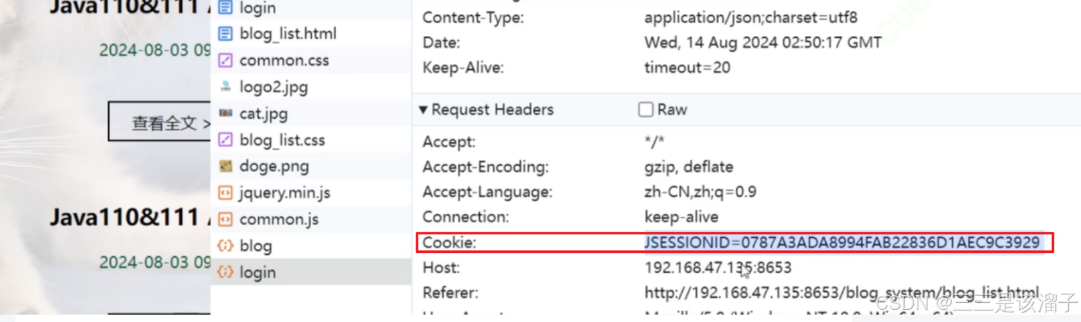The width and height of the screenshot is (1081, 322).
Task: Click the logo2.jpg image icon
Action: pos(225,86)
